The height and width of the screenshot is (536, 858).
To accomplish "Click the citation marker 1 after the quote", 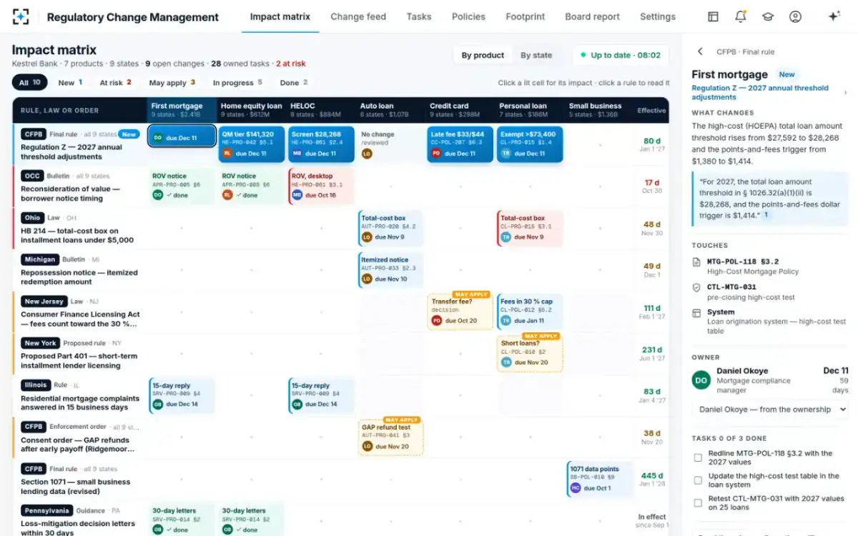I will [x=766, y=215].
